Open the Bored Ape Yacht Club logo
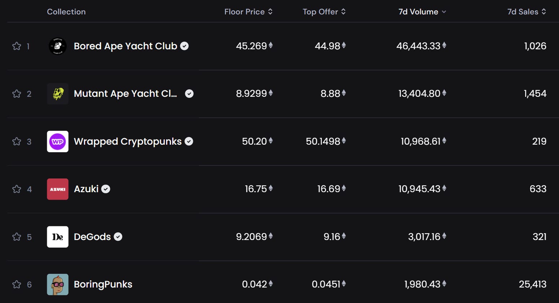This screenshot has width=559, height=303. tap(58, 46)
